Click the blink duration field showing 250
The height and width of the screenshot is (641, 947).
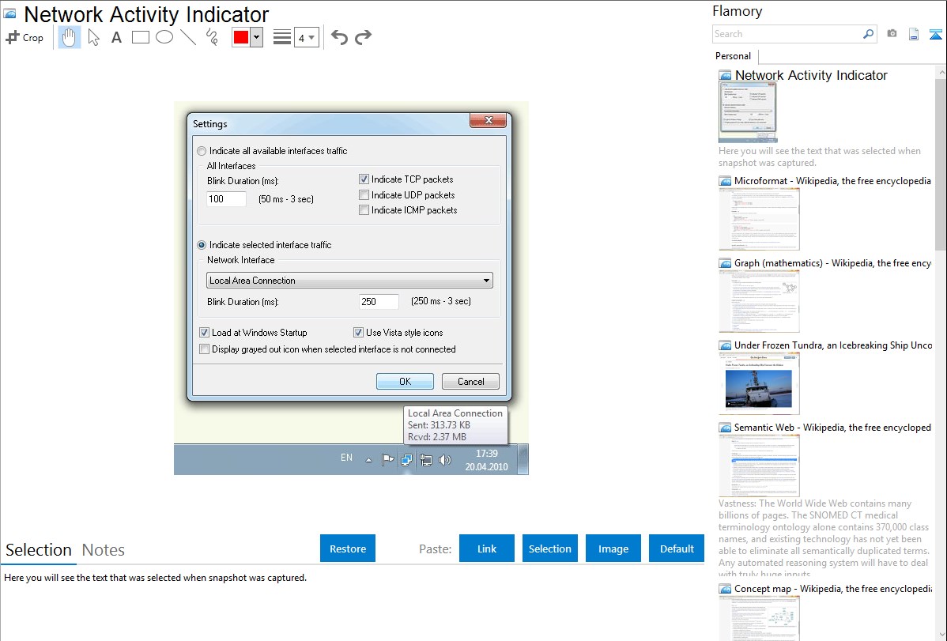379,301
